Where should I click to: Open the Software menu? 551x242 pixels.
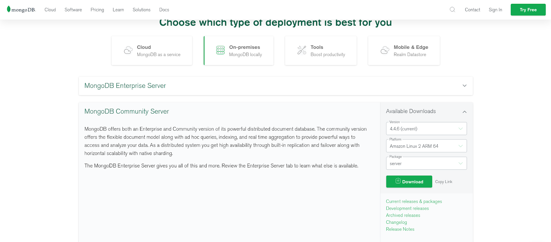[x=73, y=10]
